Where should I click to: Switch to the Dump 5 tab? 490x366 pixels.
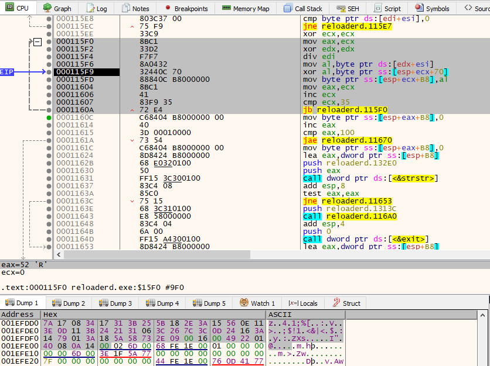point(209,303)
